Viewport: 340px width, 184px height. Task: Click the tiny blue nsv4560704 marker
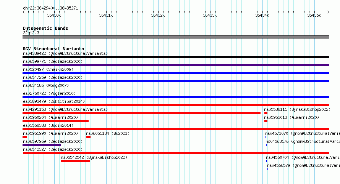(x=267, y=161)
